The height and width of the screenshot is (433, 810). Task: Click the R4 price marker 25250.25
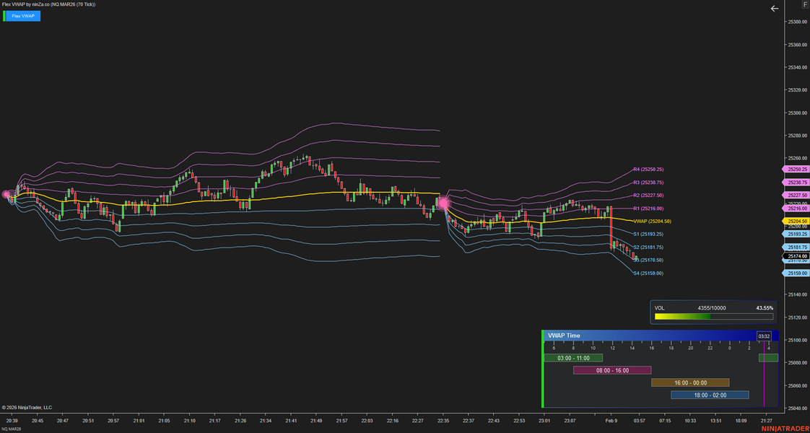(797, 169)
